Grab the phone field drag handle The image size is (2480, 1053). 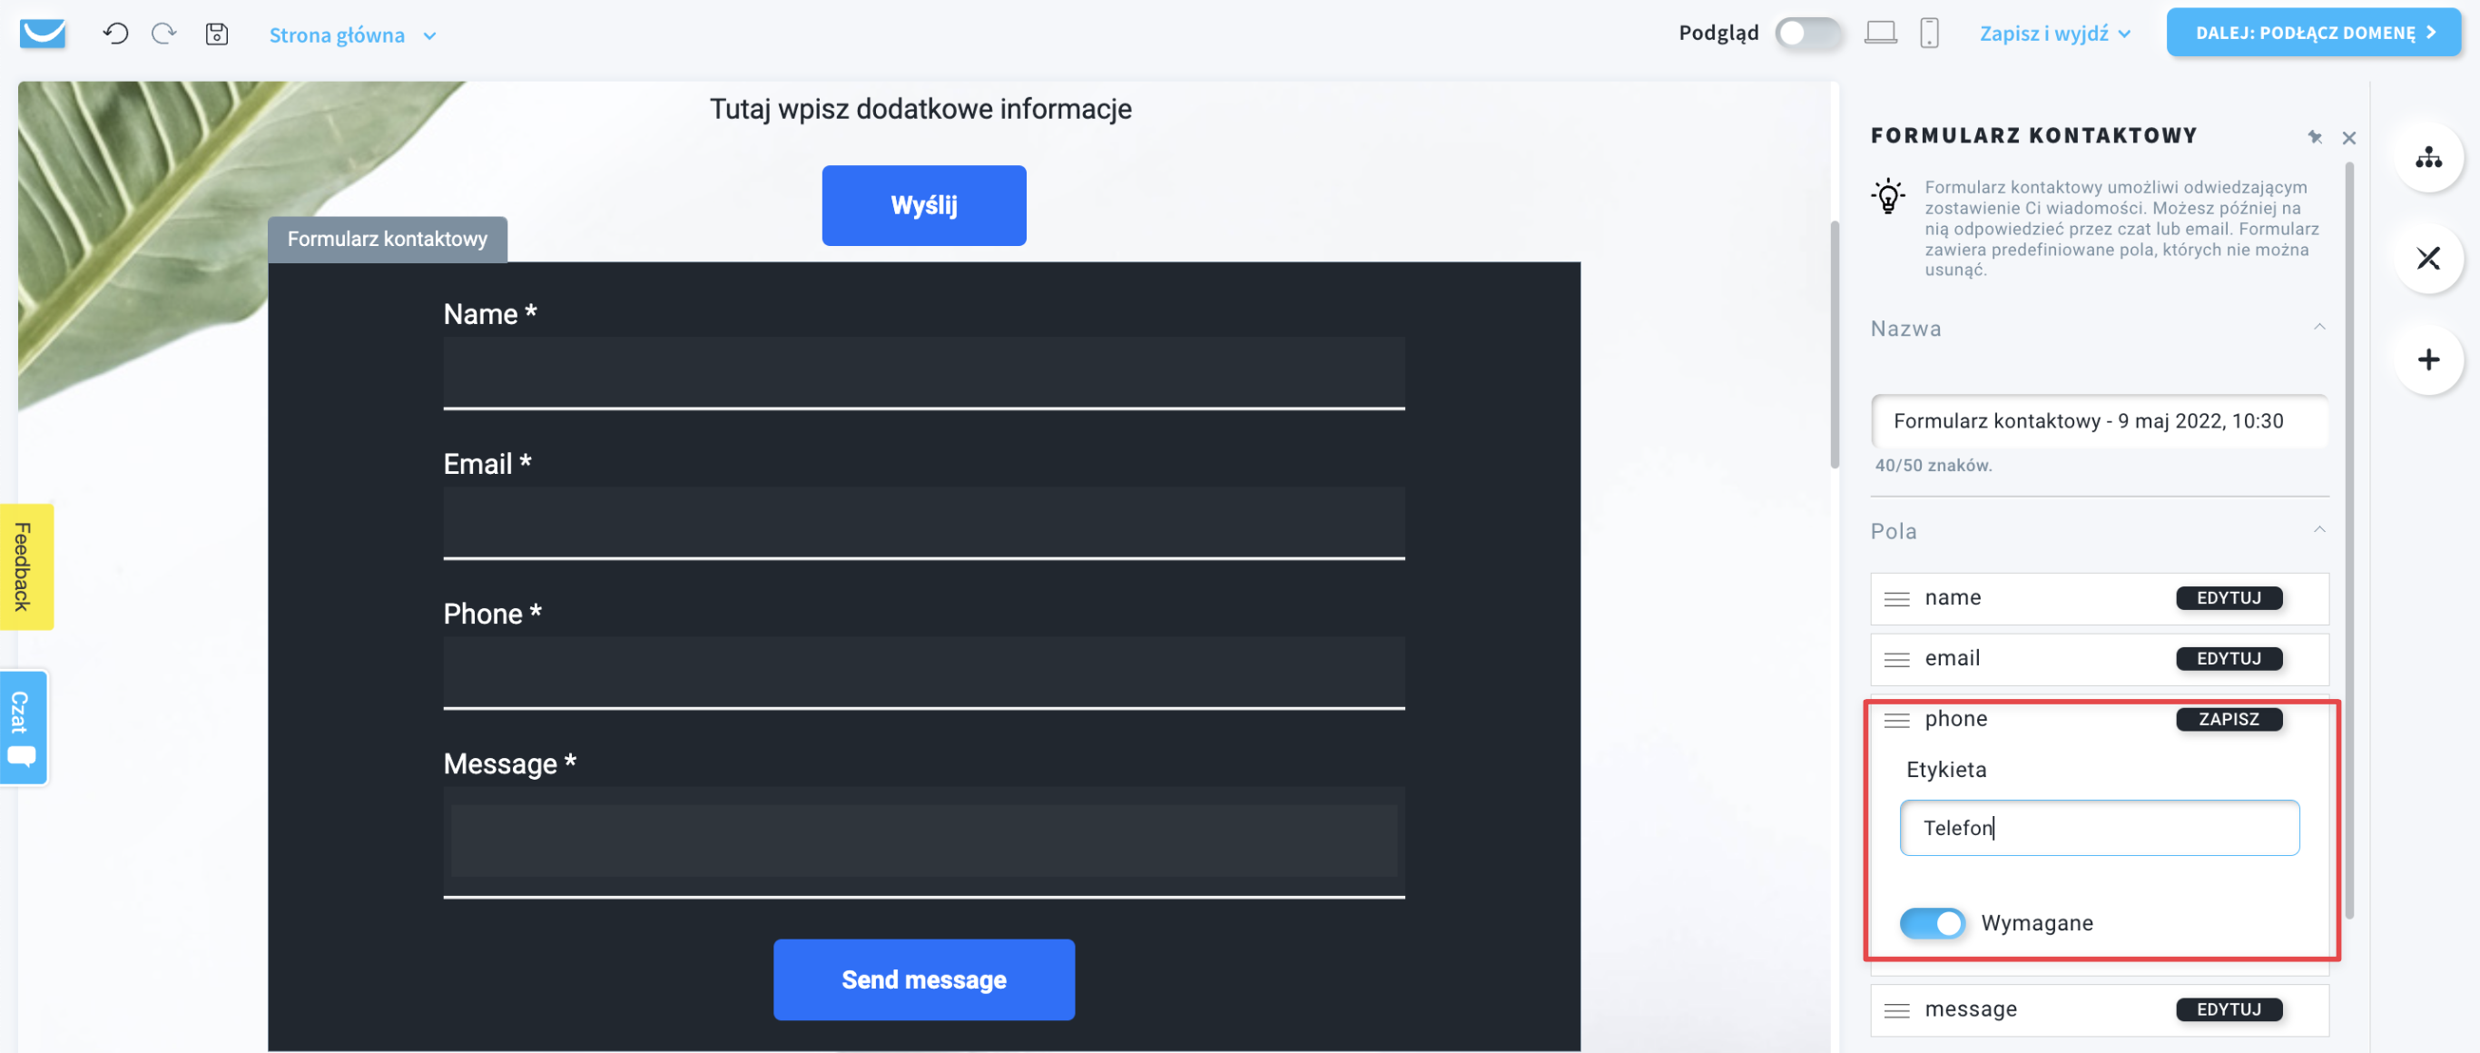(1895, 720)
